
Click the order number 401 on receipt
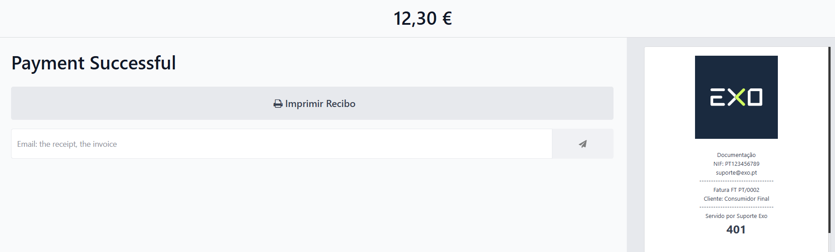tap(736, 229)
